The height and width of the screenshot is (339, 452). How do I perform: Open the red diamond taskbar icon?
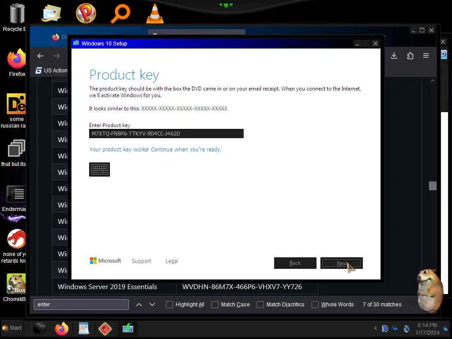pos(105,328)
